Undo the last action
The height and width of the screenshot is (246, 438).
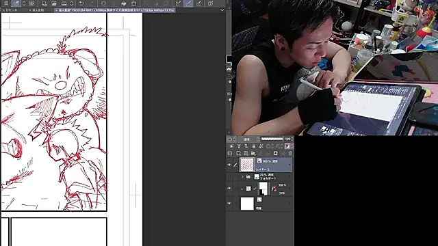[x=81, y=3]
